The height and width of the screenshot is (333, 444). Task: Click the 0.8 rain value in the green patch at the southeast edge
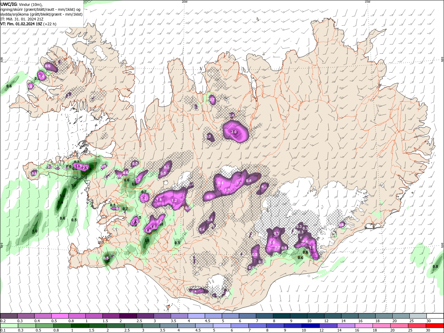click(435, 266)
